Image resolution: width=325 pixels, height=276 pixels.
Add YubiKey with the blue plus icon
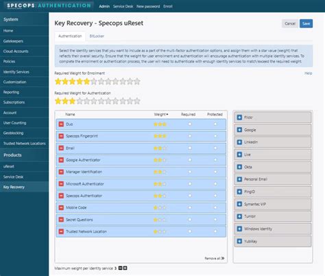[x=239, y=241]
